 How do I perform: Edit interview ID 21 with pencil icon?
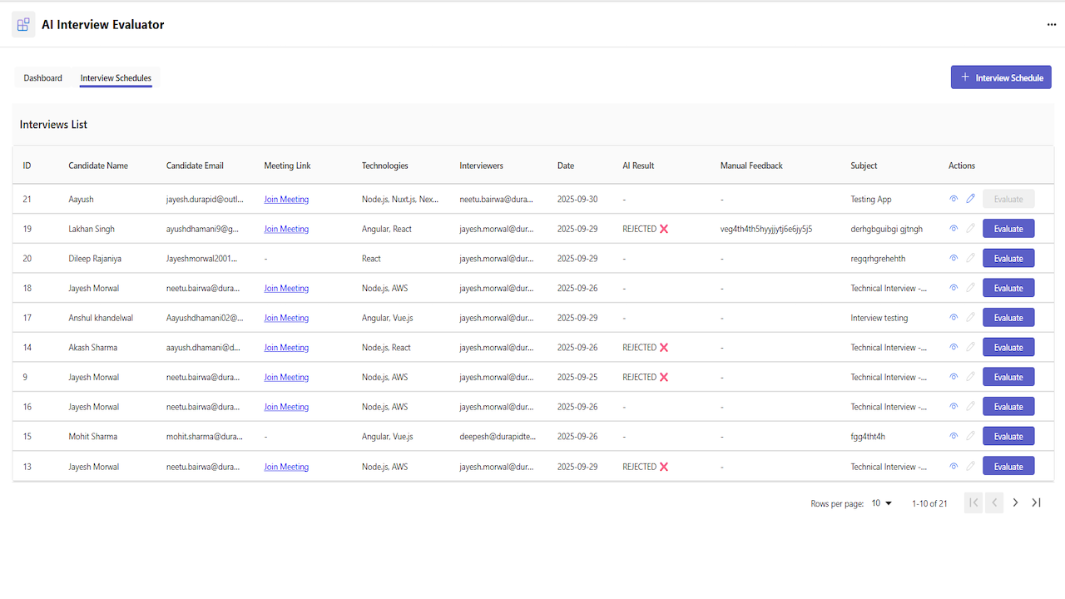pos(970,199)
